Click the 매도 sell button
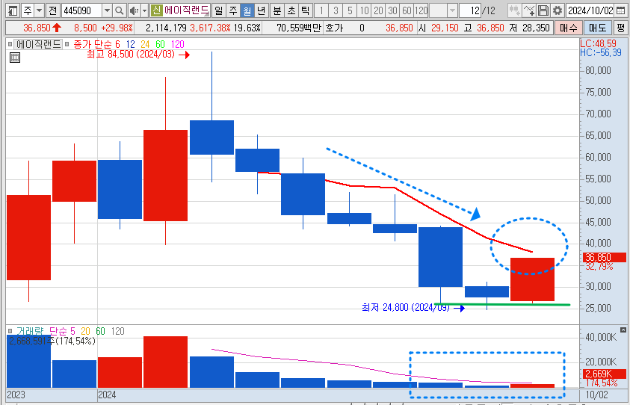630x405 pixels. (x=597, y=28)
